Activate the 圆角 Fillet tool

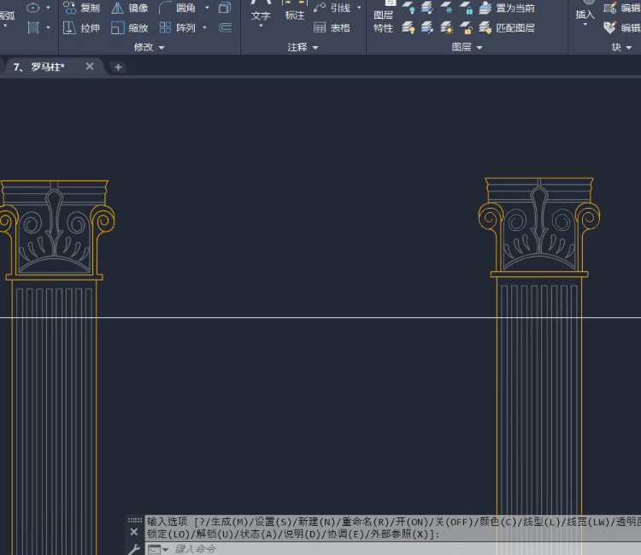click(178, 8)
